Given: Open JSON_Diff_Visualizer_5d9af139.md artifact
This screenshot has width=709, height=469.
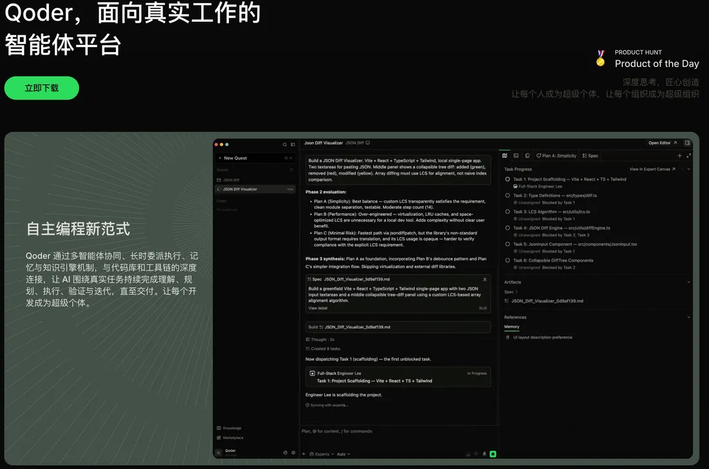Looking at the screenshot, I should pos(544,301).
